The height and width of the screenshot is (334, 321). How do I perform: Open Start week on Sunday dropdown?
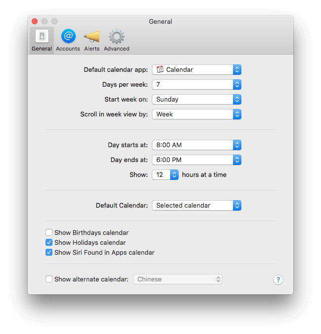[x=197, y=100]
